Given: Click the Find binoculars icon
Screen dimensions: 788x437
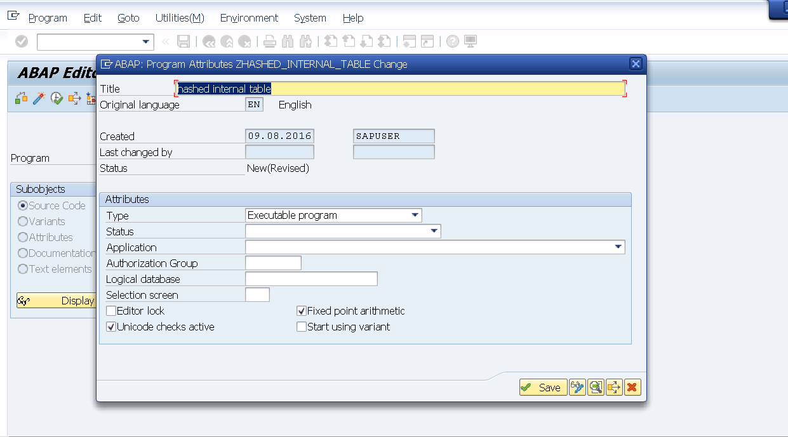Looking at the screenshot, I should (286, 41).
